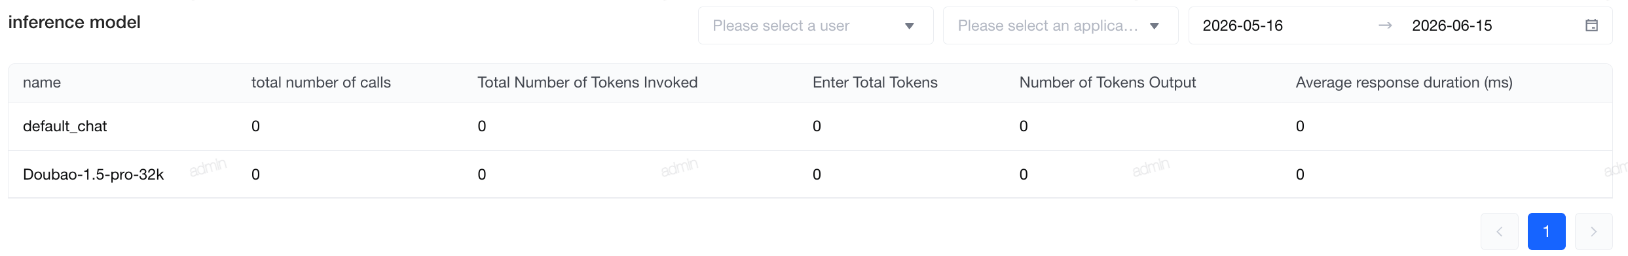1628x256 pixels.
Task: Edit start date 2026-05-16
Action: [1242, 25]
